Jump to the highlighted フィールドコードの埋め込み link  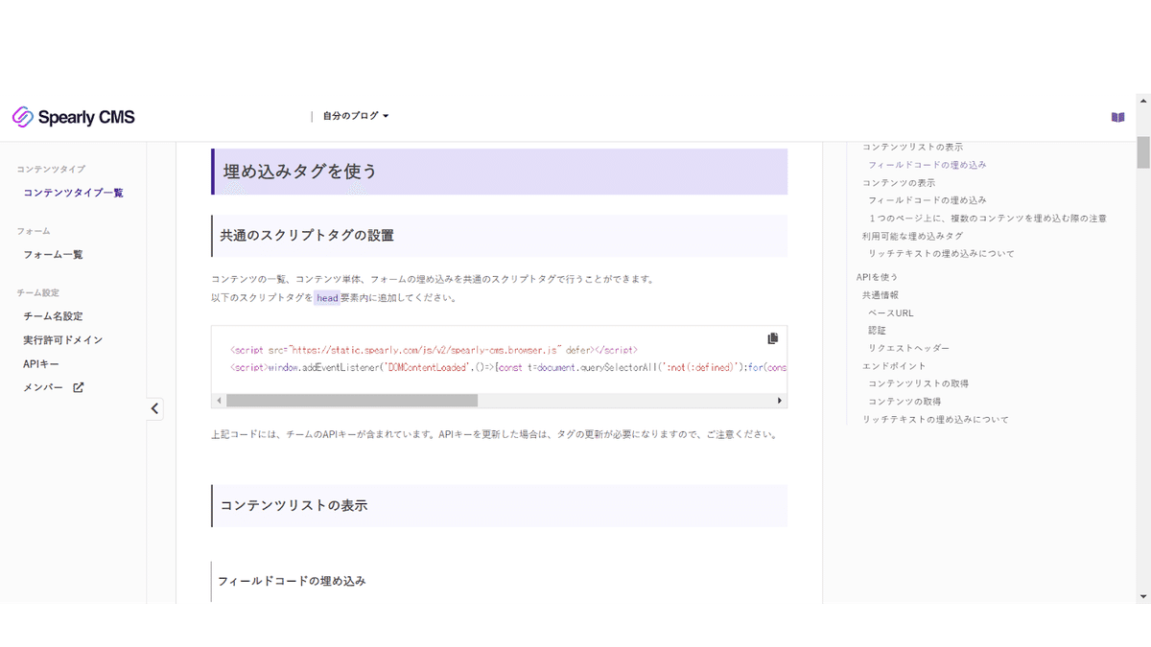(928, 165)
